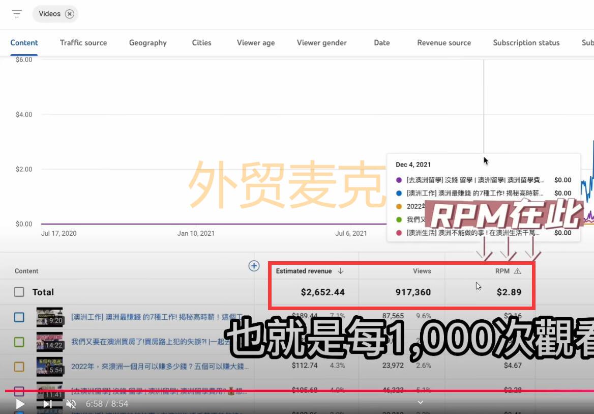This screenshot has height=414, width=594.
Task: Sort by the Estimated revenue column header
Action: pos(304,271)
